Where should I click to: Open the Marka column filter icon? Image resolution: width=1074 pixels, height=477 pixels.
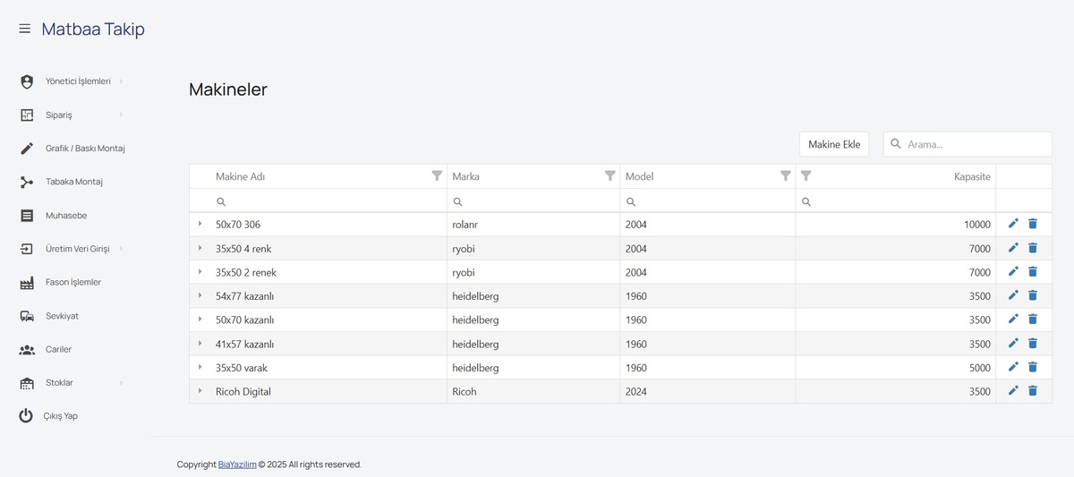[x=609, y=176]
